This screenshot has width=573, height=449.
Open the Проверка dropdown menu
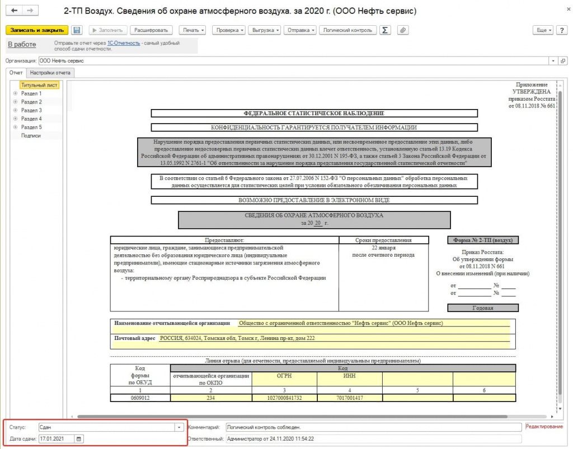(x=229, y=30)
